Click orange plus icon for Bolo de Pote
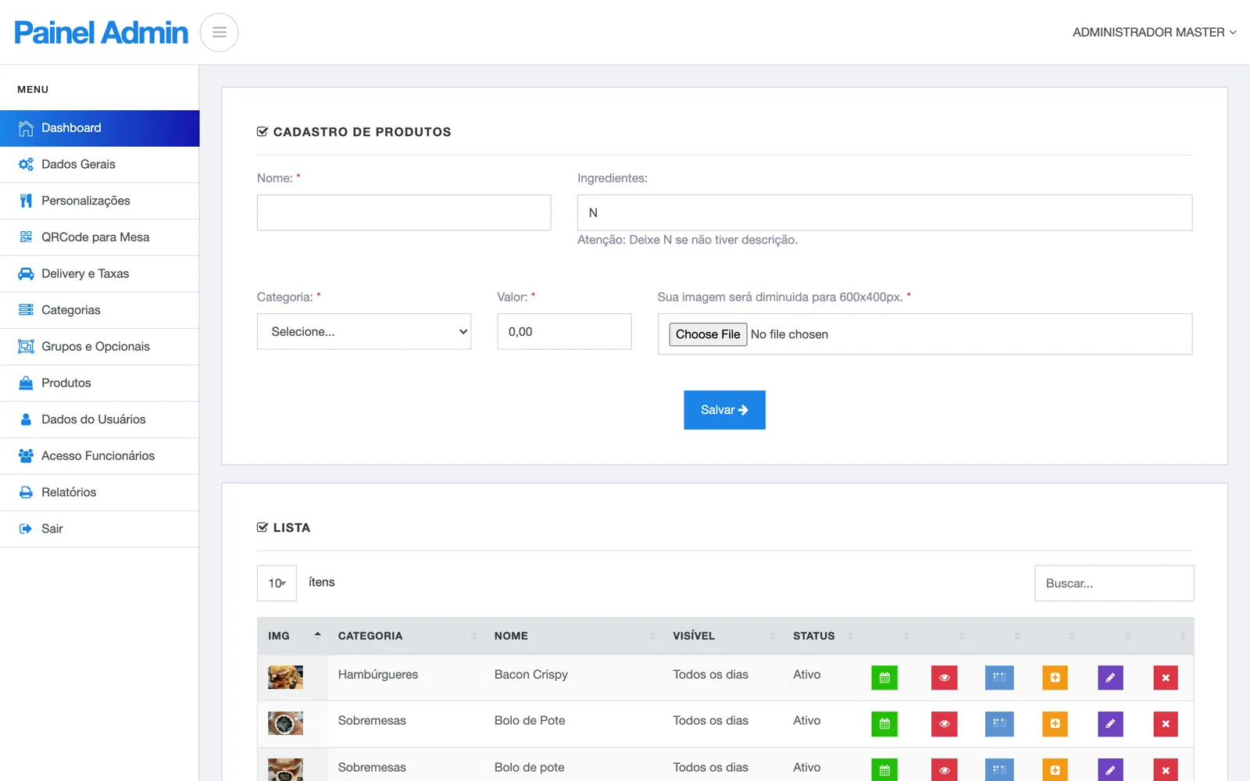This screenshot has width=1250, height=781. pos(1055,724)
